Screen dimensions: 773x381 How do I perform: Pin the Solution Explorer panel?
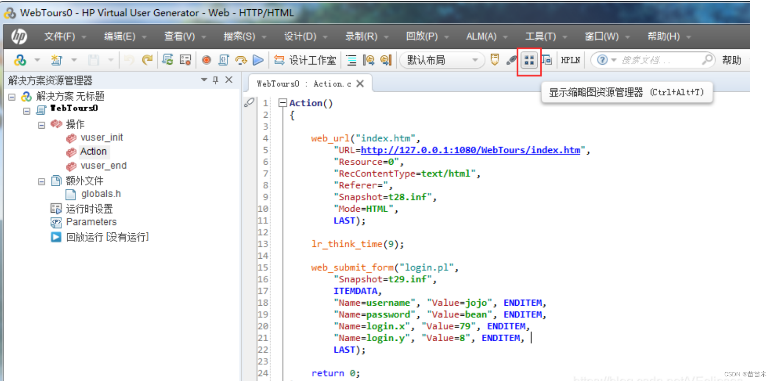pos(216,80)
